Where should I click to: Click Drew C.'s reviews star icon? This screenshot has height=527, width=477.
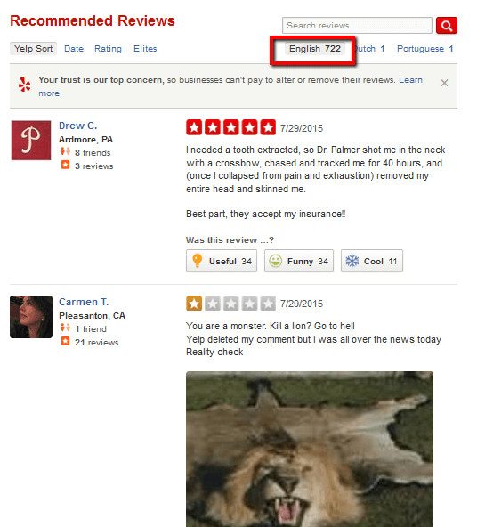click(x=65, y=165)
